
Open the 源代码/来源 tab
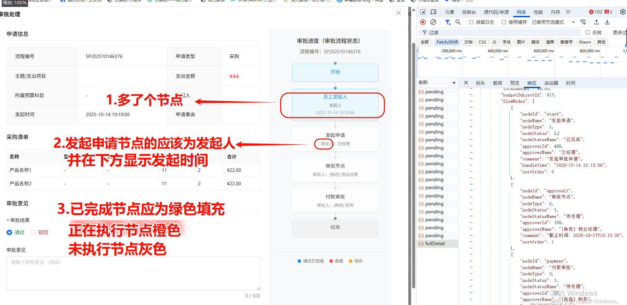click(496, 12)
